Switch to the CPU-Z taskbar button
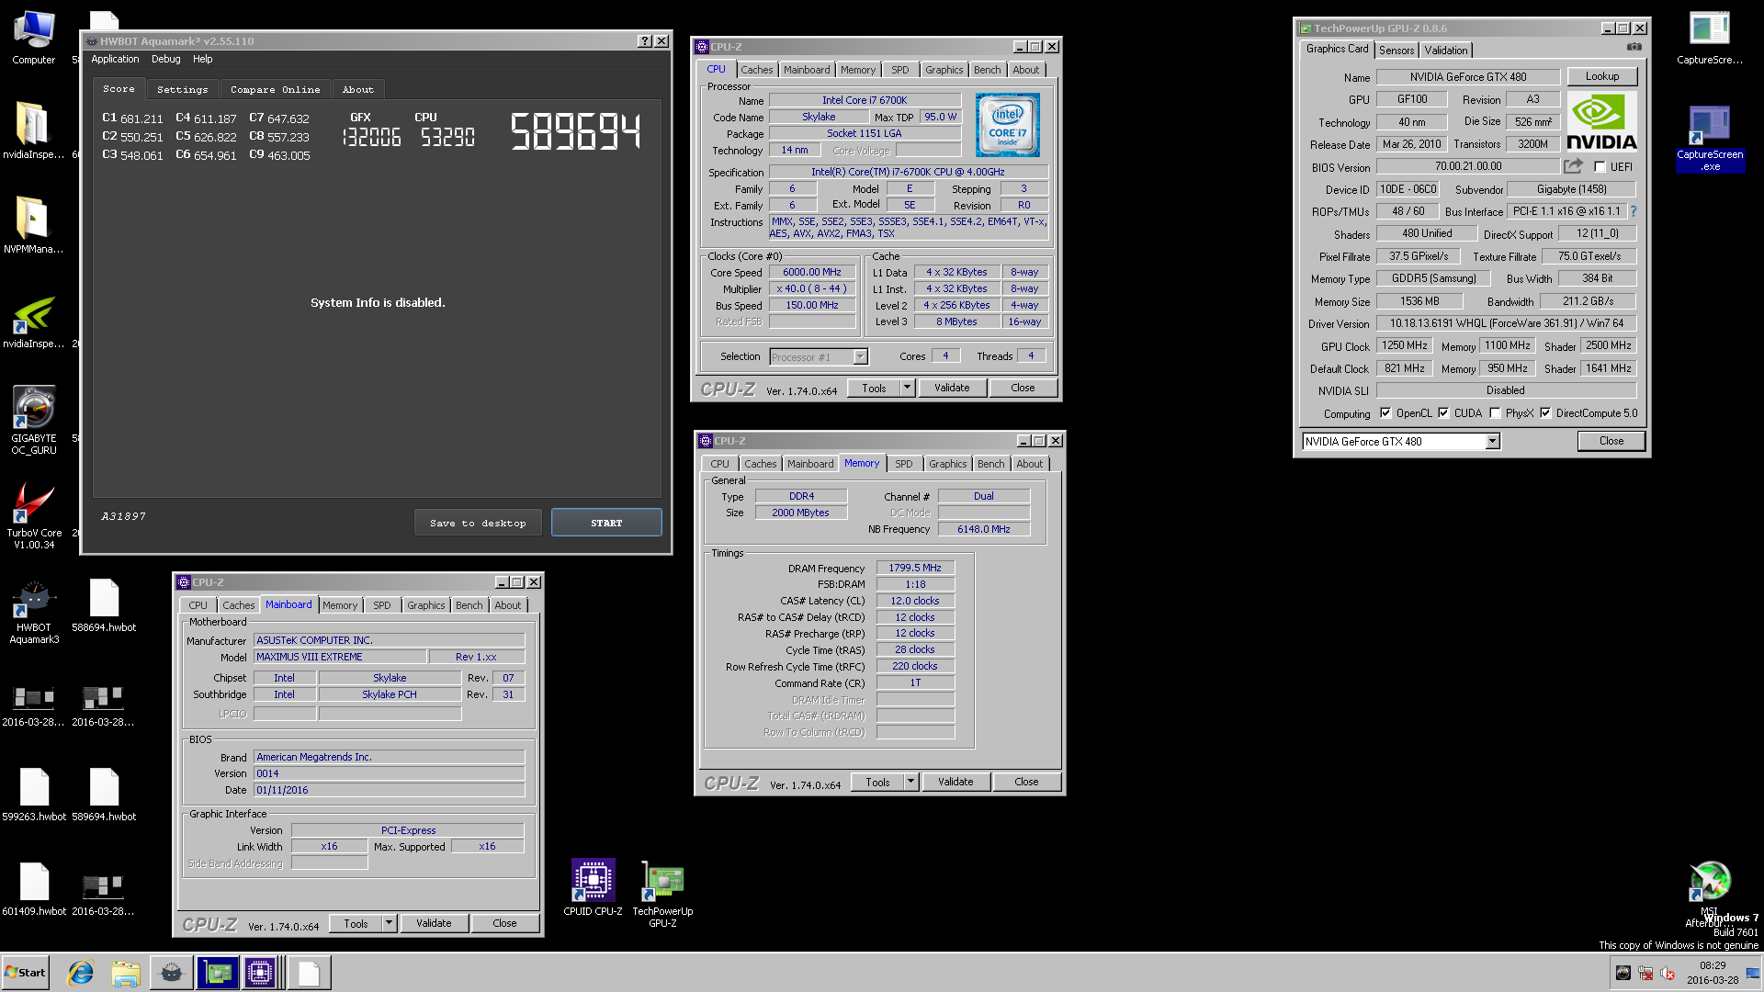The image size is (1764, 992). point(260,973)
